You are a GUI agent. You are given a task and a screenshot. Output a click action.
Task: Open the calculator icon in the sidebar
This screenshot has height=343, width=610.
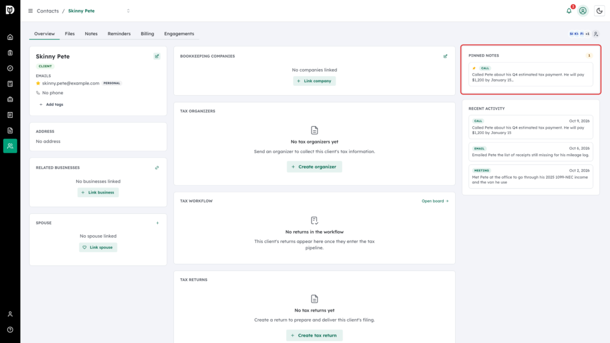pyautogui.click(x=10, y=84)
